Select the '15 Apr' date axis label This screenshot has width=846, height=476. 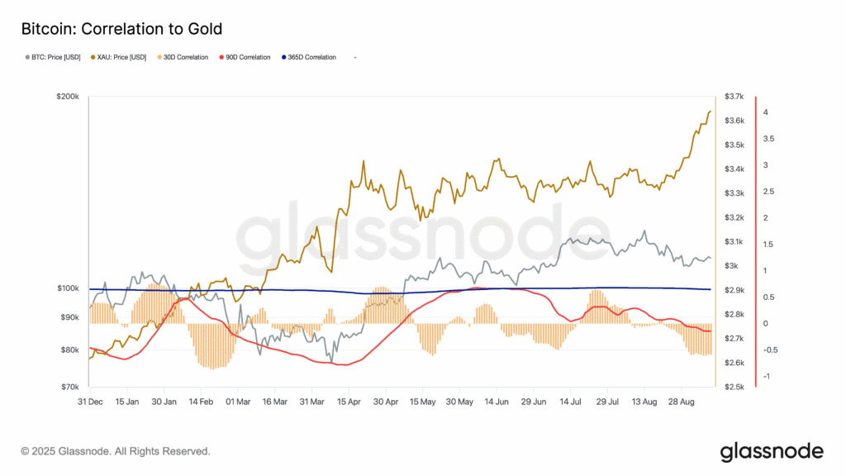click(x=349, y=402)
